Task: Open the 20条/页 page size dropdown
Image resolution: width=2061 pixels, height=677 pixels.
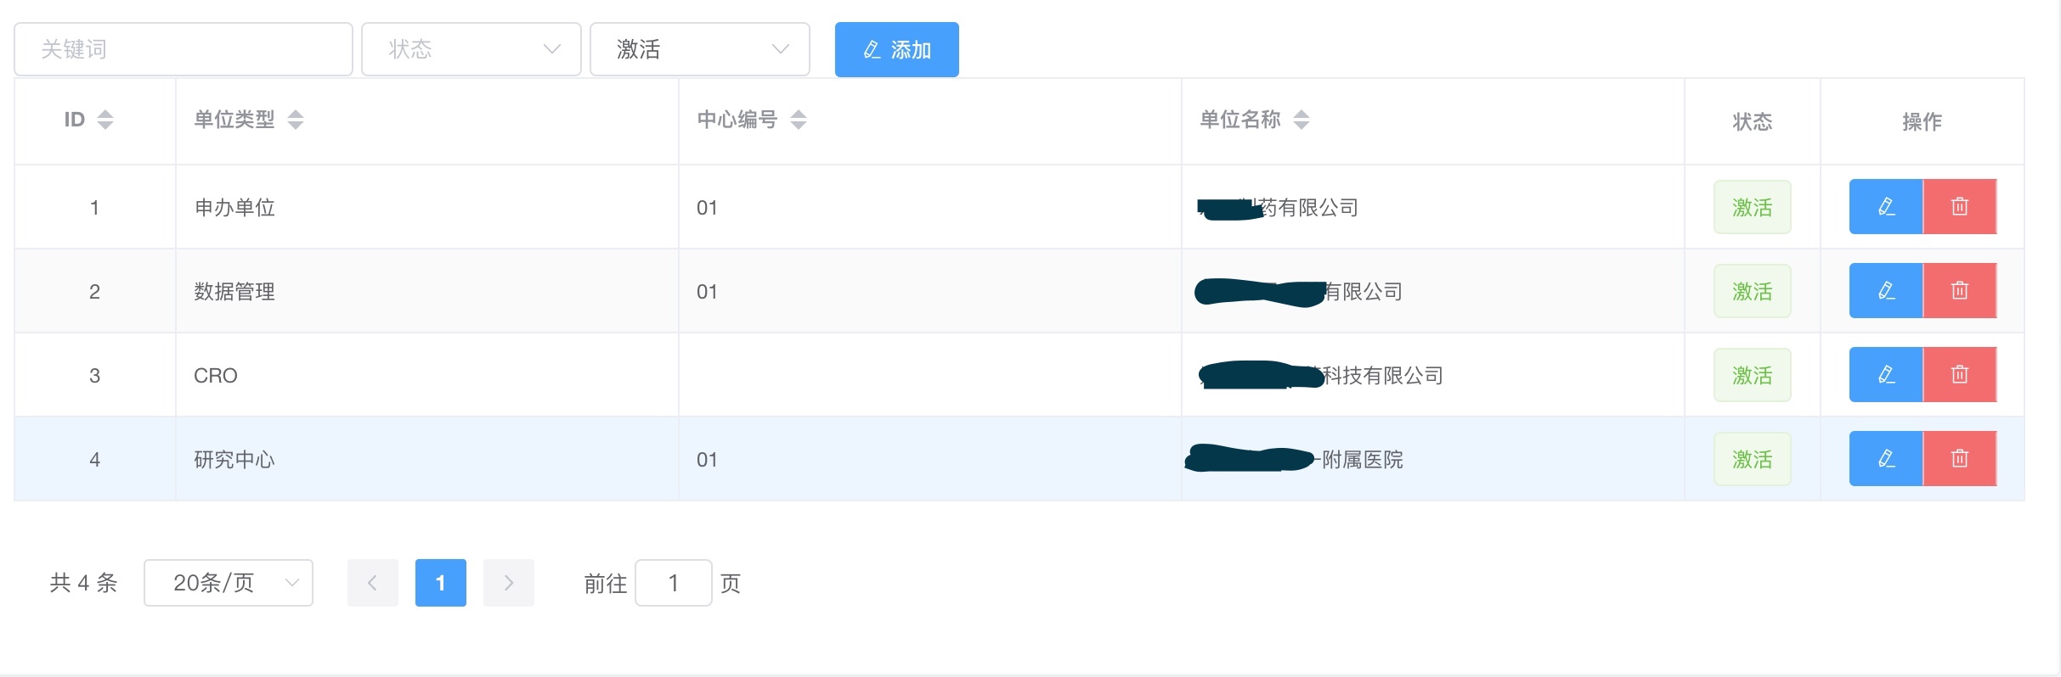Action: tap(228, 583)
